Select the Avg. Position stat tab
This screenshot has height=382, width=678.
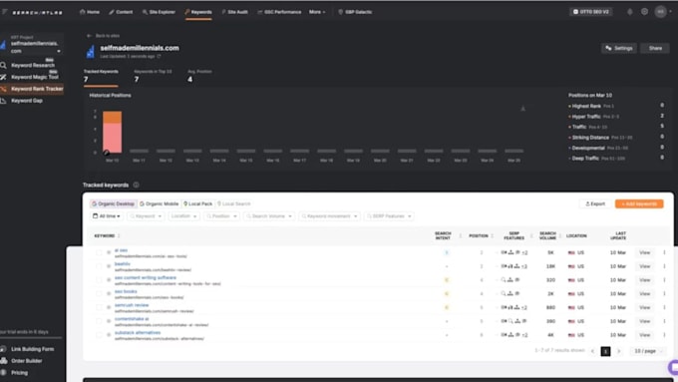[199, 76]
